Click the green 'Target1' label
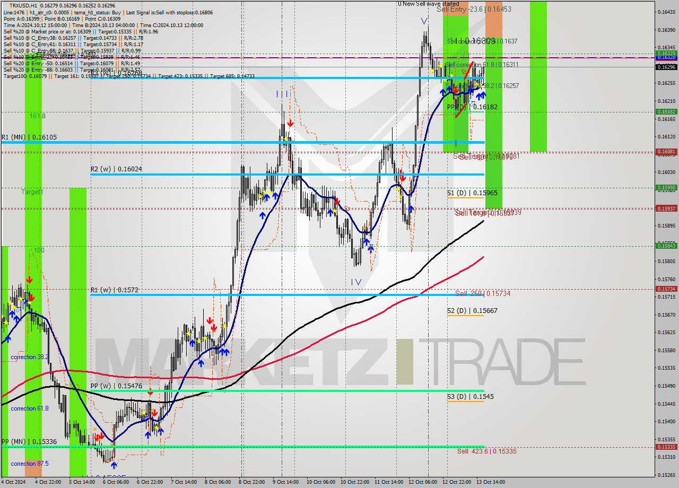This screenshot has width=679, height=488. click(x=32, y=192)
